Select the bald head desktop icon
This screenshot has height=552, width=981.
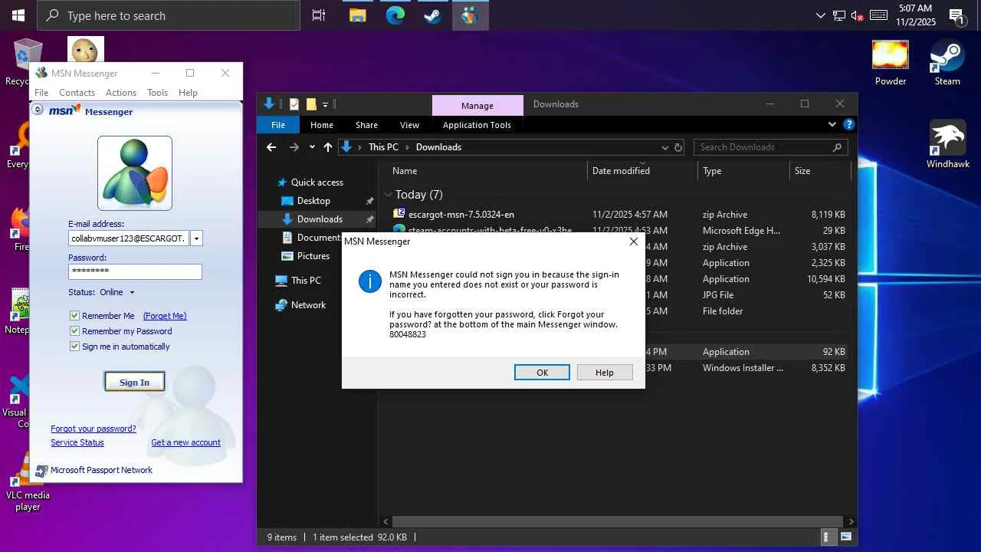(85, 49)
